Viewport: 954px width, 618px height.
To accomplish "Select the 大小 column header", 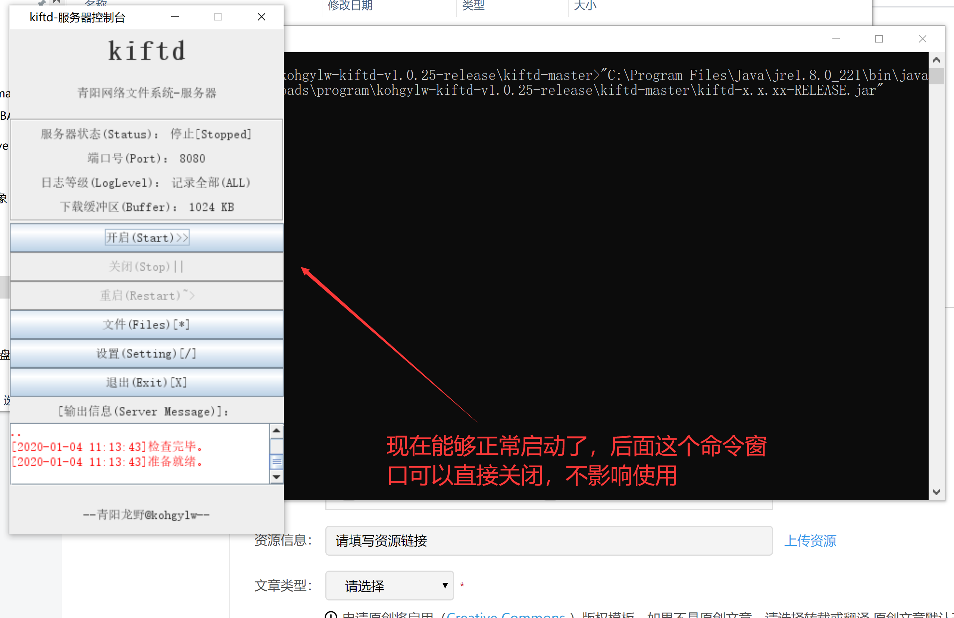I will tap(585, 6).
